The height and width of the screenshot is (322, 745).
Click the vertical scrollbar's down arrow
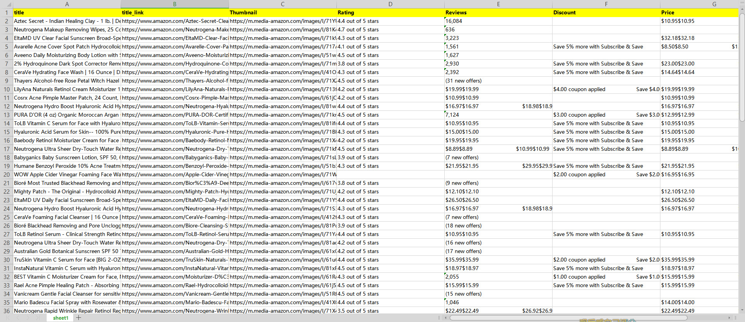point(742,310)
